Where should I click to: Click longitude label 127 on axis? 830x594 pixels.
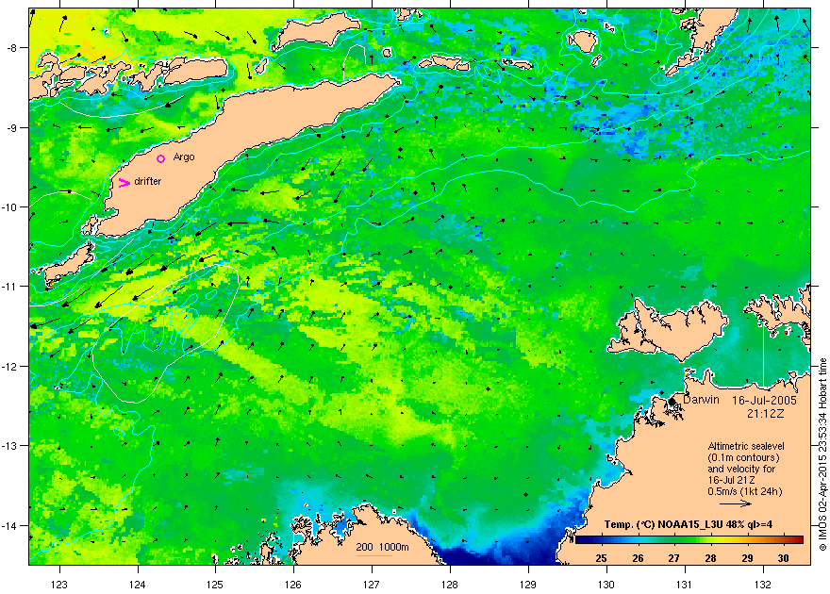pos(372,585)
